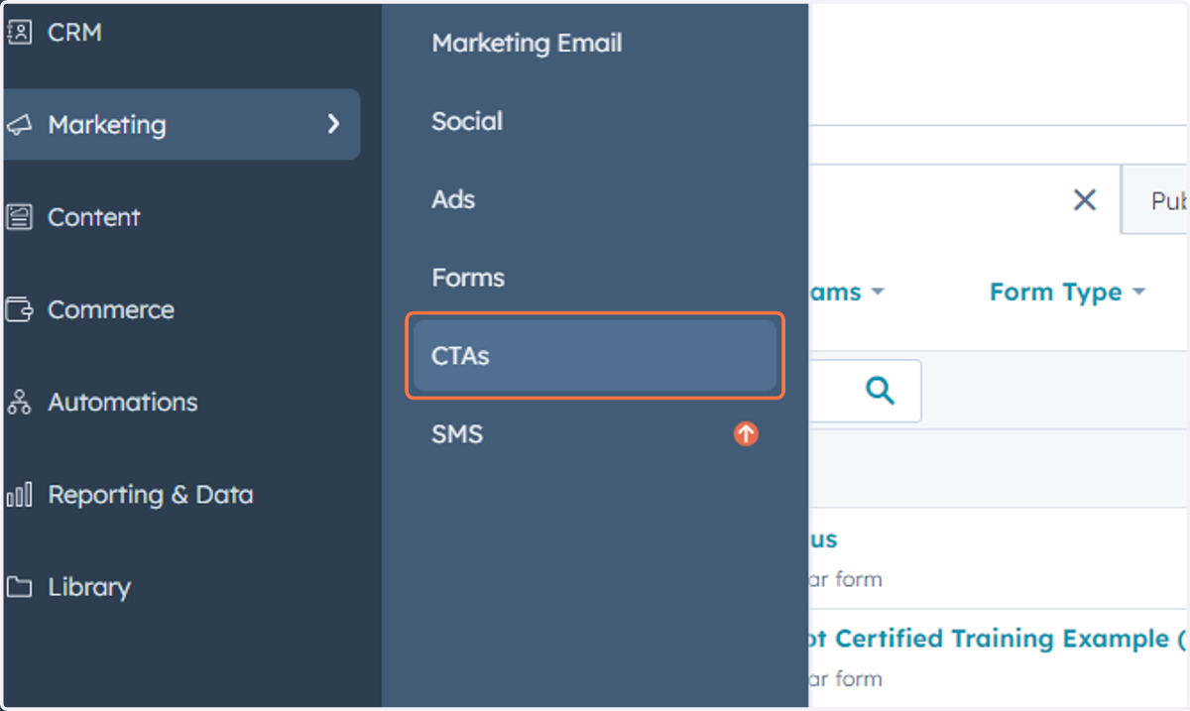Click the CRM contact-card icon
The image size is (1190, 711).
pyautogui.click(x=19, y=33)
